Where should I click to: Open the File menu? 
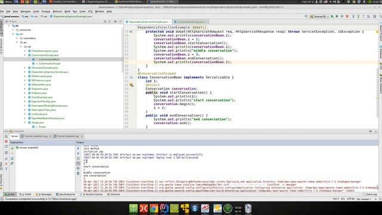click(x=2, y=11)
